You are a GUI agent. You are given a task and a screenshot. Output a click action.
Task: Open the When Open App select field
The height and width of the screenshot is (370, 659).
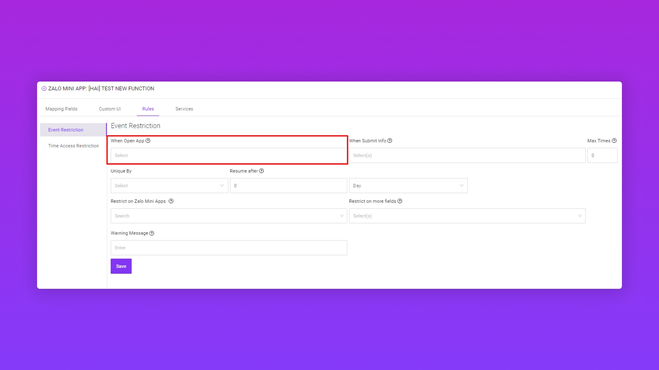pos(229,155)
